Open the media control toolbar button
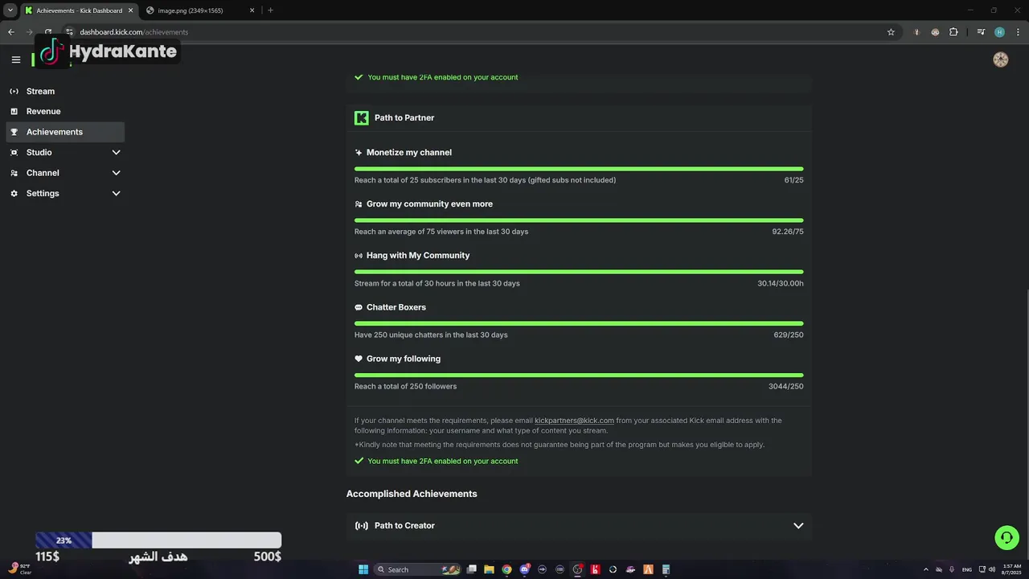This screenshot has width=1029, height=579. click(981, 32)
